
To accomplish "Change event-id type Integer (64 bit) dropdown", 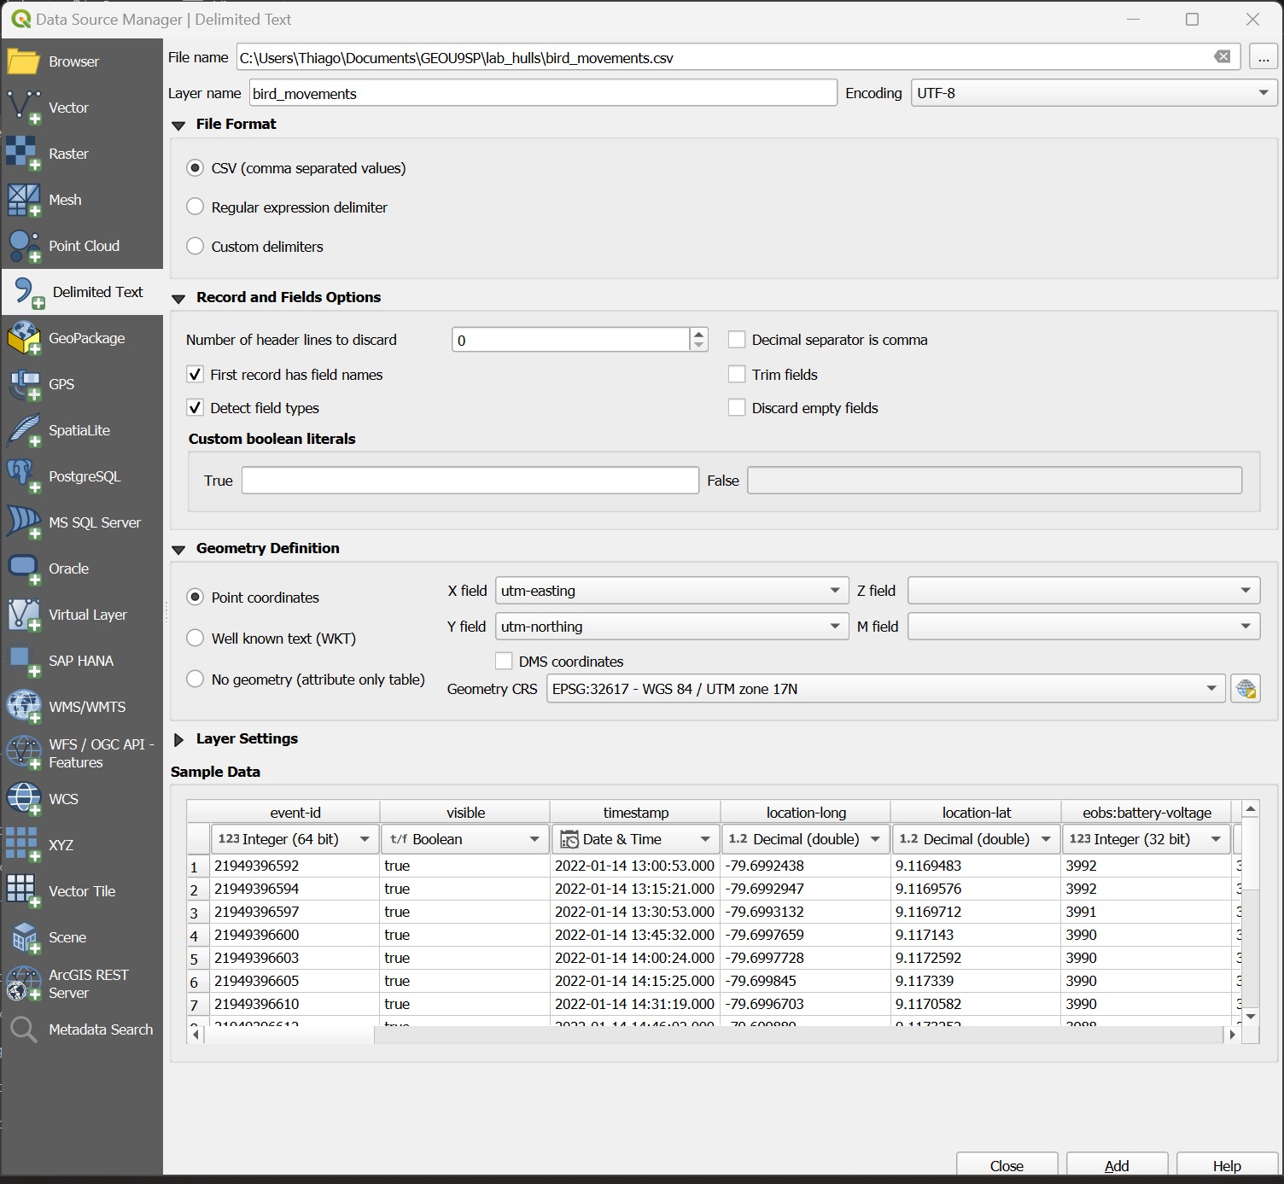I will point(295,839).
